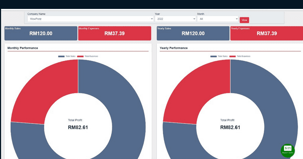Toggle Total Sales legend in Yearly Performance
The height and width of the screenshot is (159, 303).
click(x=219, y=56)
